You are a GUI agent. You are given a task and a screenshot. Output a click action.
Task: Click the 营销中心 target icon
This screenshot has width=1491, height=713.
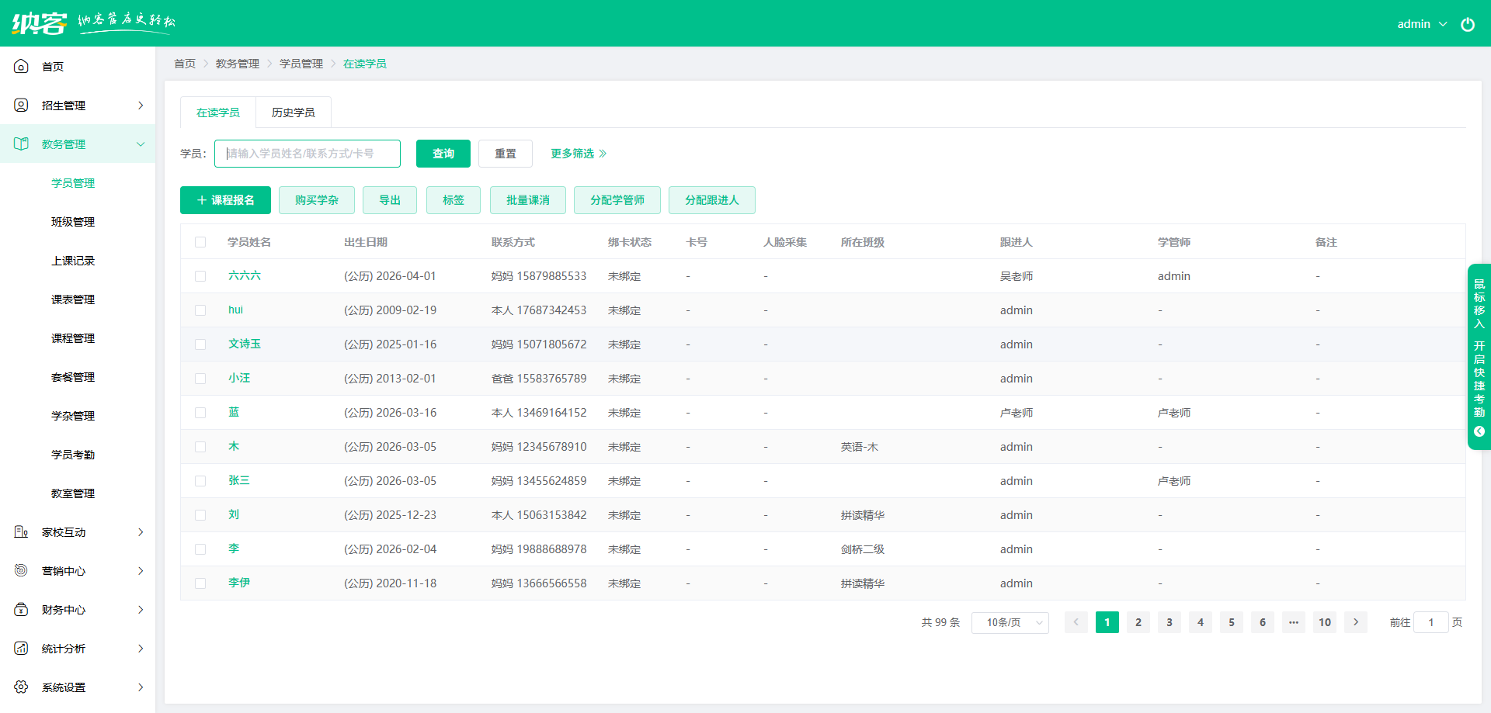point(22,571)
